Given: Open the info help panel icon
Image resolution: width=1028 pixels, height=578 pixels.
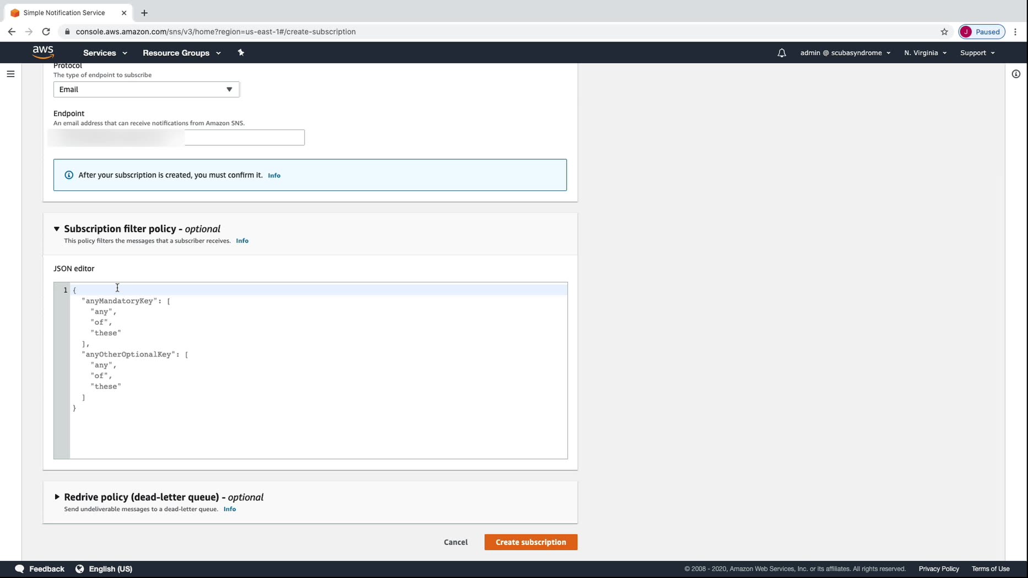Looking at the screenshot, I should pos(1016,74).
